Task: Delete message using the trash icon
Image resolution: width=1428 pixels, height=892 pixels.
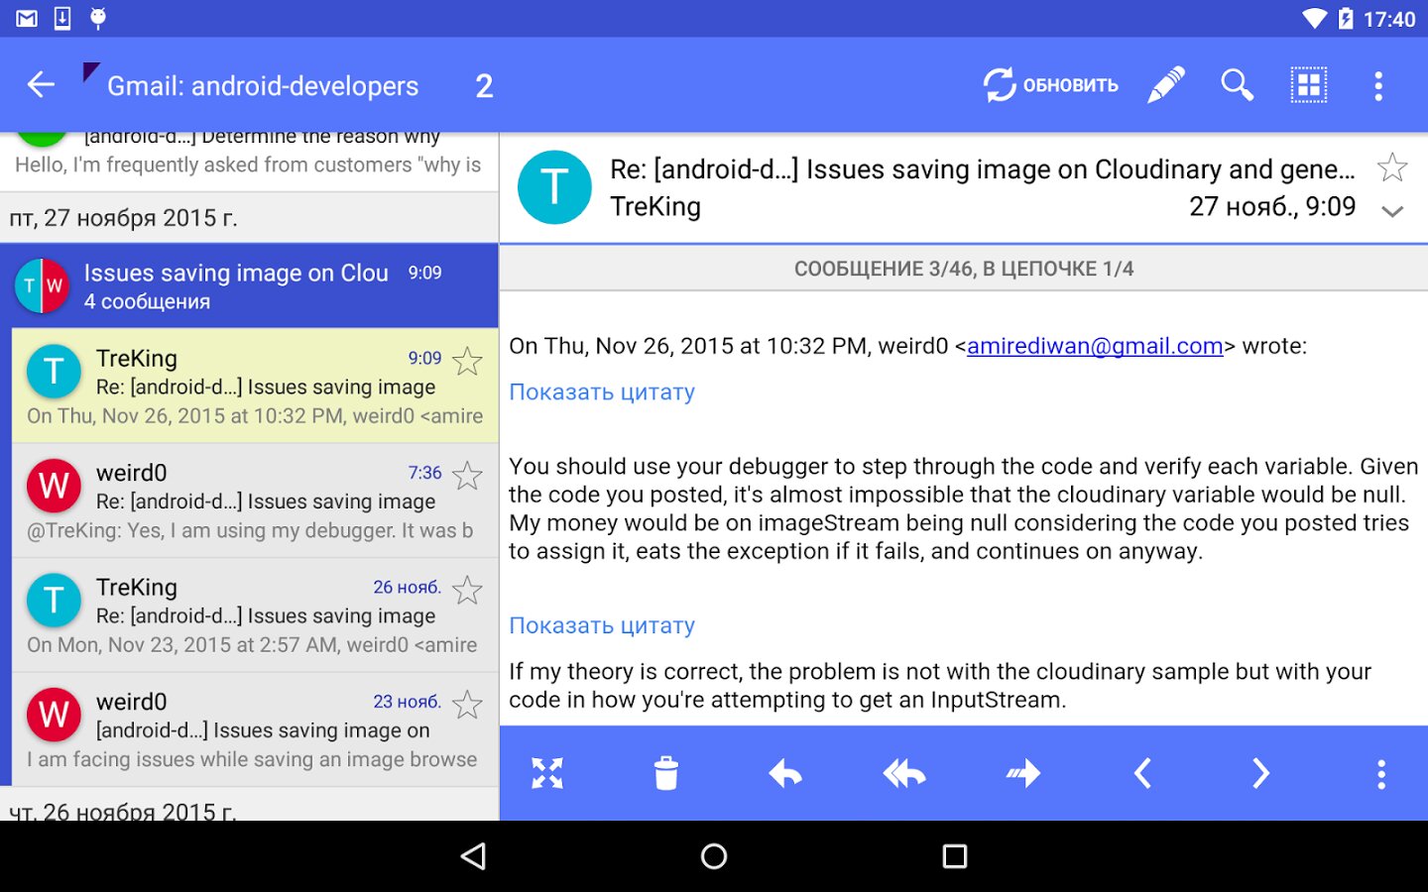Action: [x=666, y=773]
